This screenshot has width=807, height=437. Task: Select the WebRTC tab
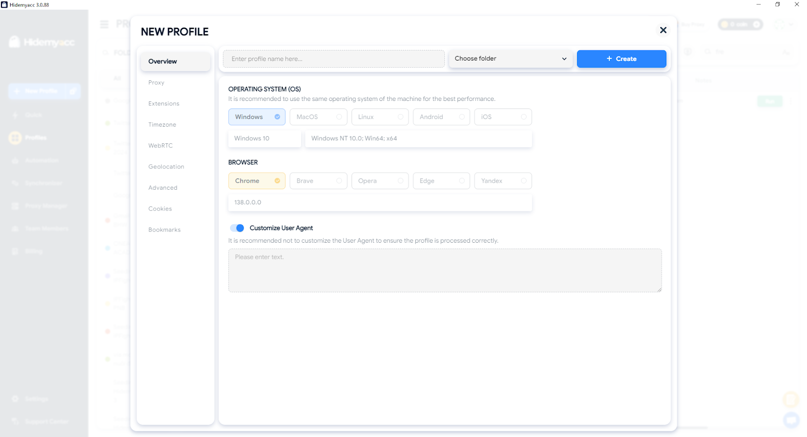pos(160,145)
